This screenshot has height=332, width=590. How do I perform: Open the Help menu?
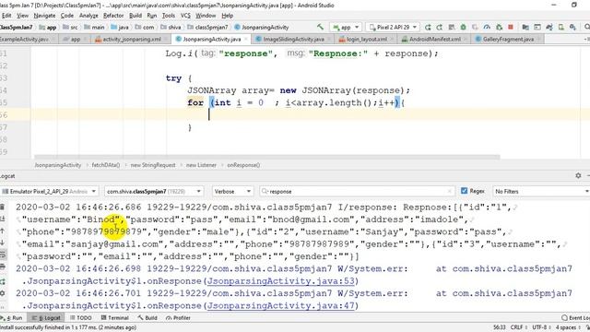[228, 16]
